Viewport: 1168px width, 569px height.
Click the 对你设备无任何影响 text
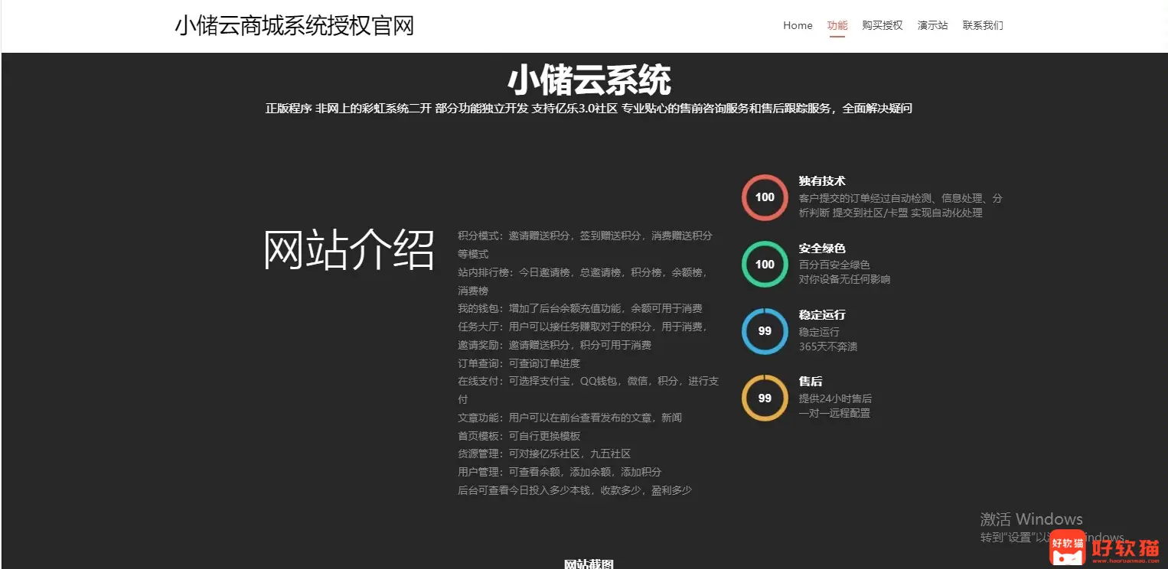click(x=844, y=279)
